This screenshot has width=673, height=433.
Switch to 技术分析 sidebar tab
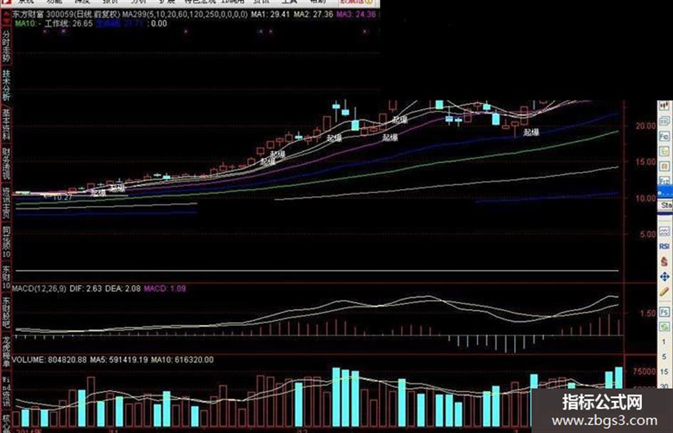(x=6, y=85)
